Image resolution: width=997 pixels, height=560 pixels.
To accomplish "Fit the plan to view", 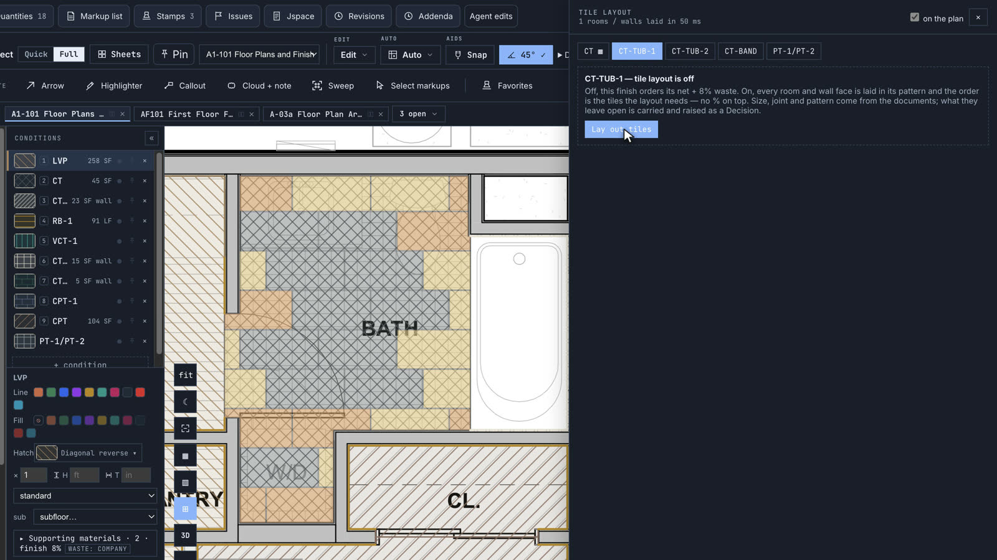I will [185, 375].
